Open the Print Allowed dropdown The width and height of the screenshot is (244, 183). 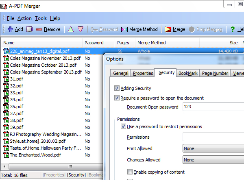click(x=213, y=148)
